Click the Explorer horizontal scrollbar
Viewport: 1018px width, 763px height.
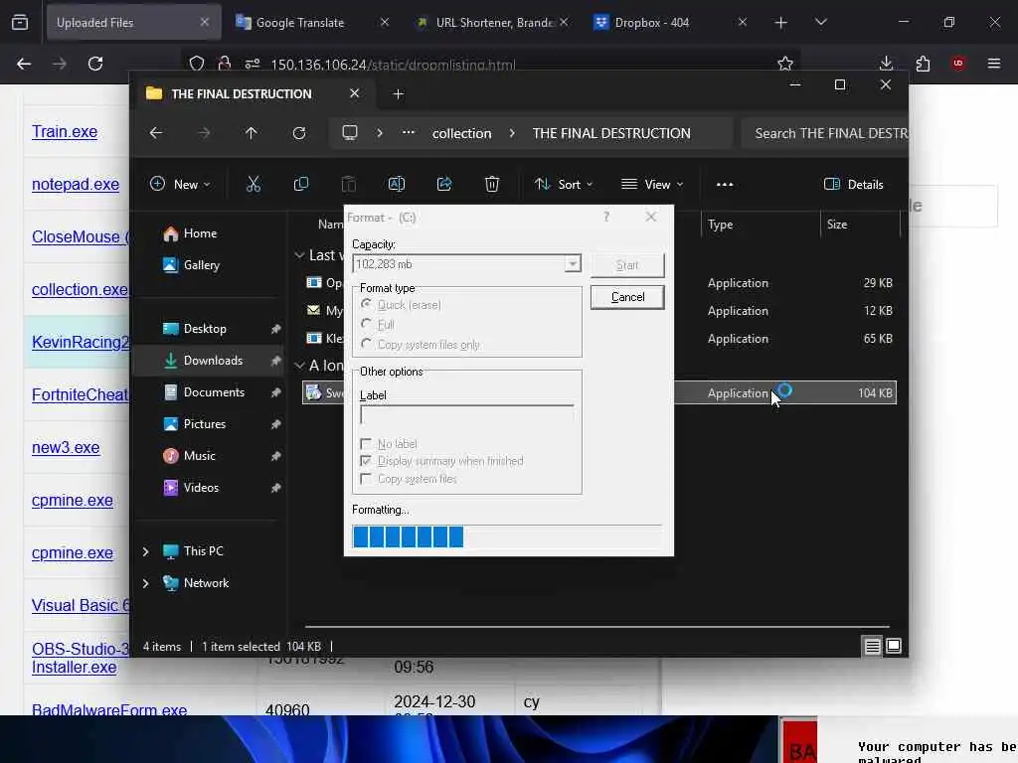[x=596, y=628]
